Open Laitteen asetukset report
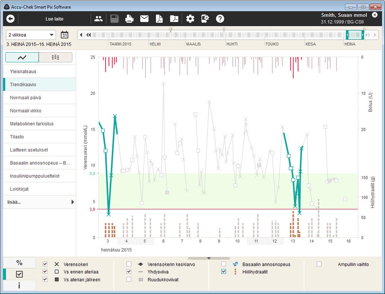The width and height of the screenshot is (385, 294). point(39,150)
